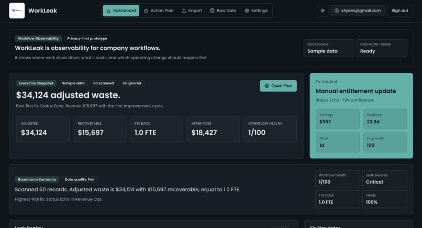The height and width of the screenshot is (228, 422).
Task: Click the Dashboard chart icon
Action: tap(108, 10)
